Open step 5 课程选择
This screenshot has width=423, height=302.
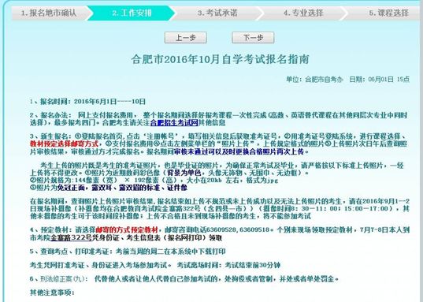(389, 13)
